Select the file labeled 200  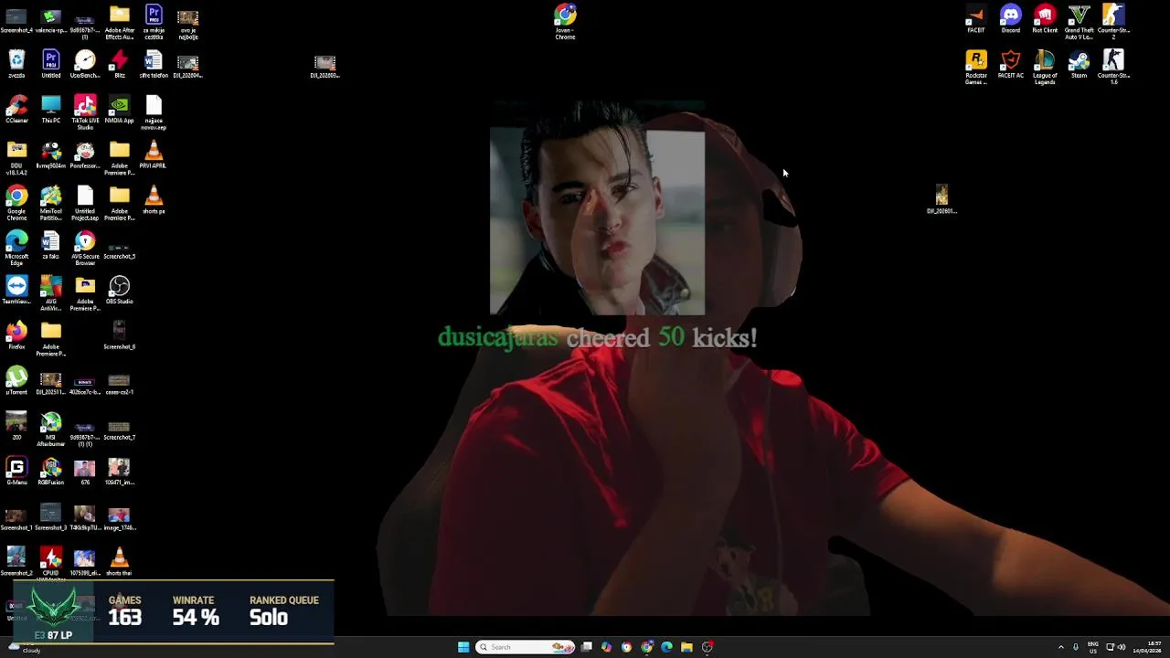16,426
